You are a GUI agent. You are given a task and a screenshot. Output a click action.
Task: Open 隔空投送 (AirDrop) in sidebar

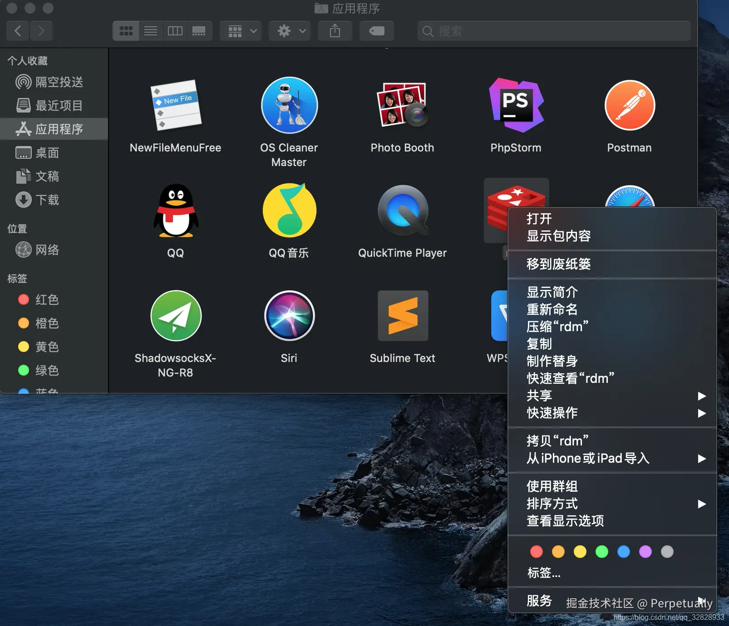(54, 82)
